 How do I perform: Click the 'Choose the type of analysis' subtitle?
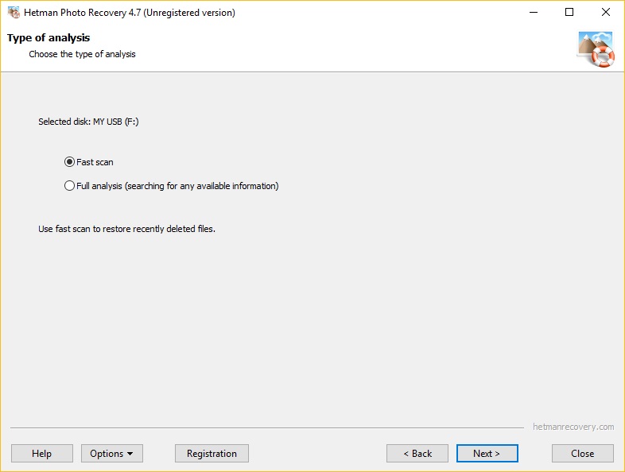82,54
